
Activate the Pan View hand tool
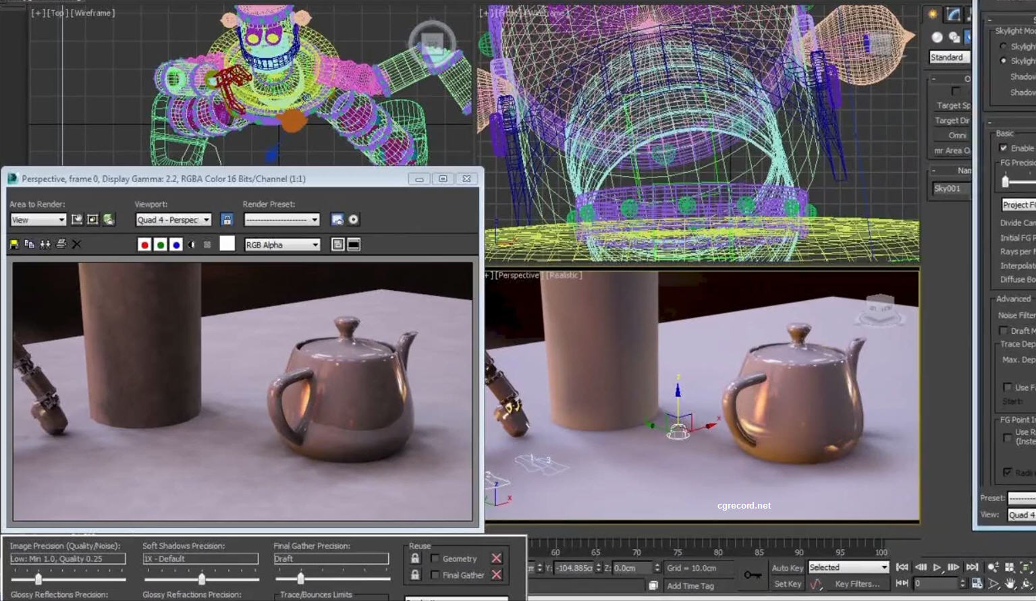coord(1009,584)
